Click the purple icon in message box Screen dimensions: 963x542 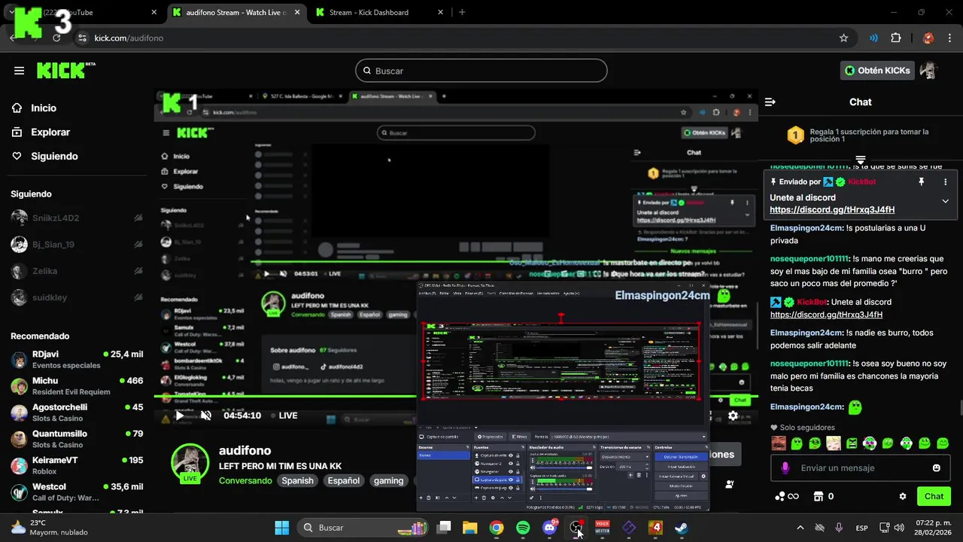pyautogui.click(x=785, y=467)
